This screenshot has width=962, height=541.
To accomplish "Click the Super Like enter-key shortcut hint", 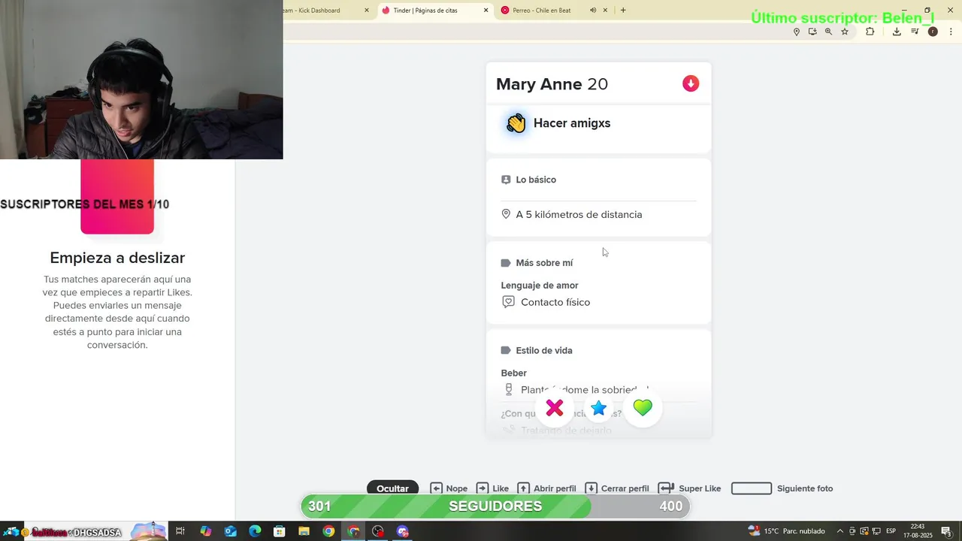I will pos(689,488).
